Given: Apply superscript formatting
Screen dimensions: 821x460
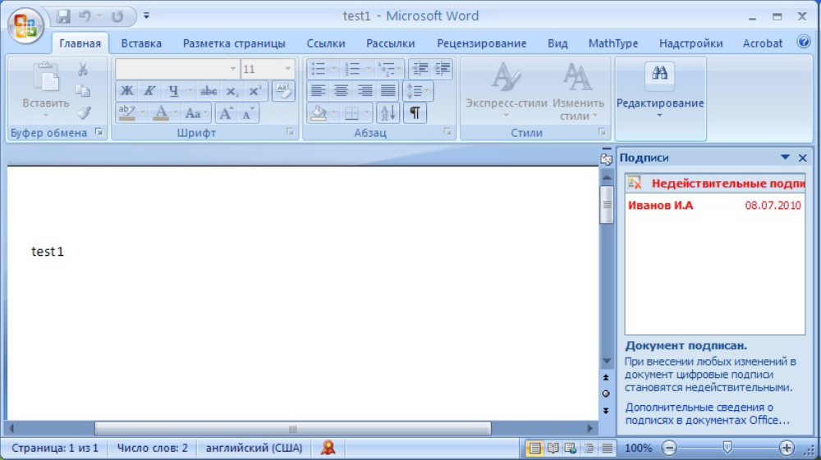Looking at the screenshot, I should point(255,91).
